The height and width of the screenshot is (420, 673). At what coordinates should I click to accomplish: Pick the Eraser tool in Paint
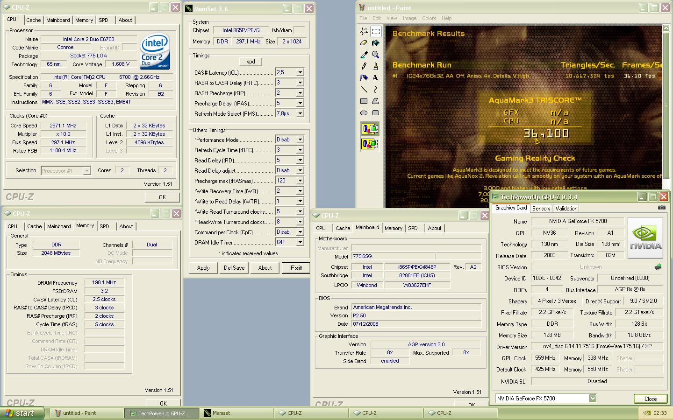tap(364, 43)
